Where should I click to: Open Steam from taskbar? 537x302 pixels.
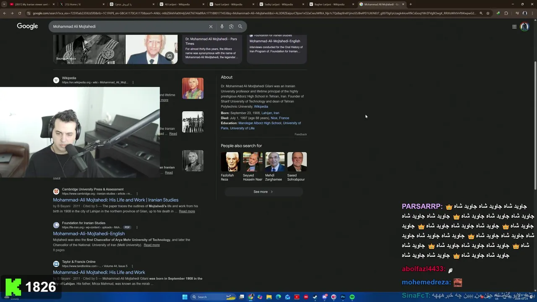[315, 297]
